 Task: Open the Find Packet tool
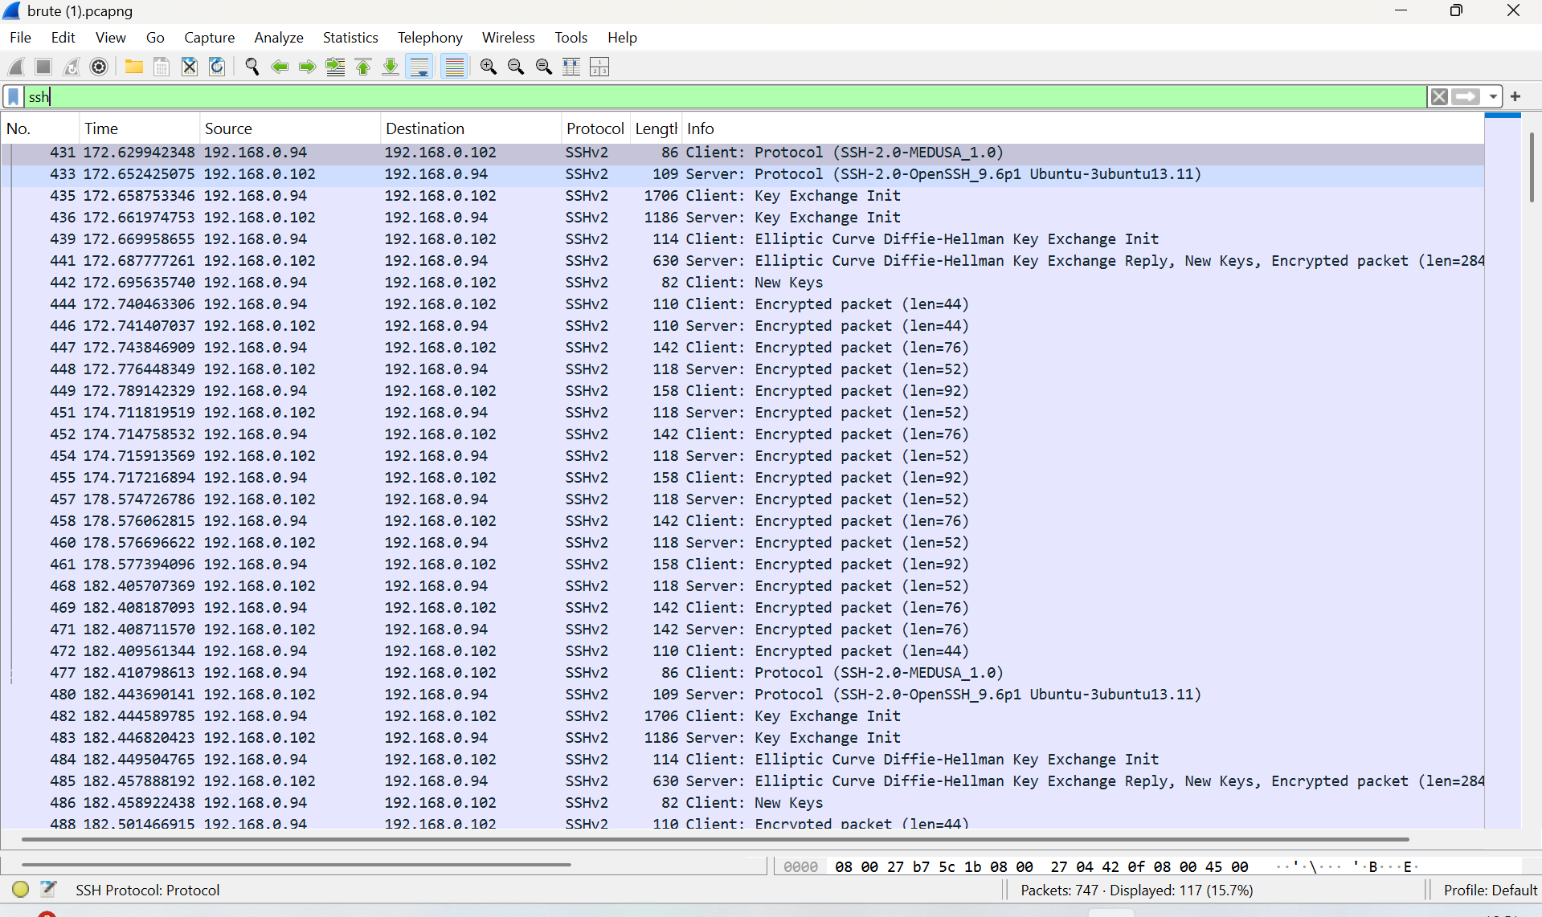[x=252, y=67]
